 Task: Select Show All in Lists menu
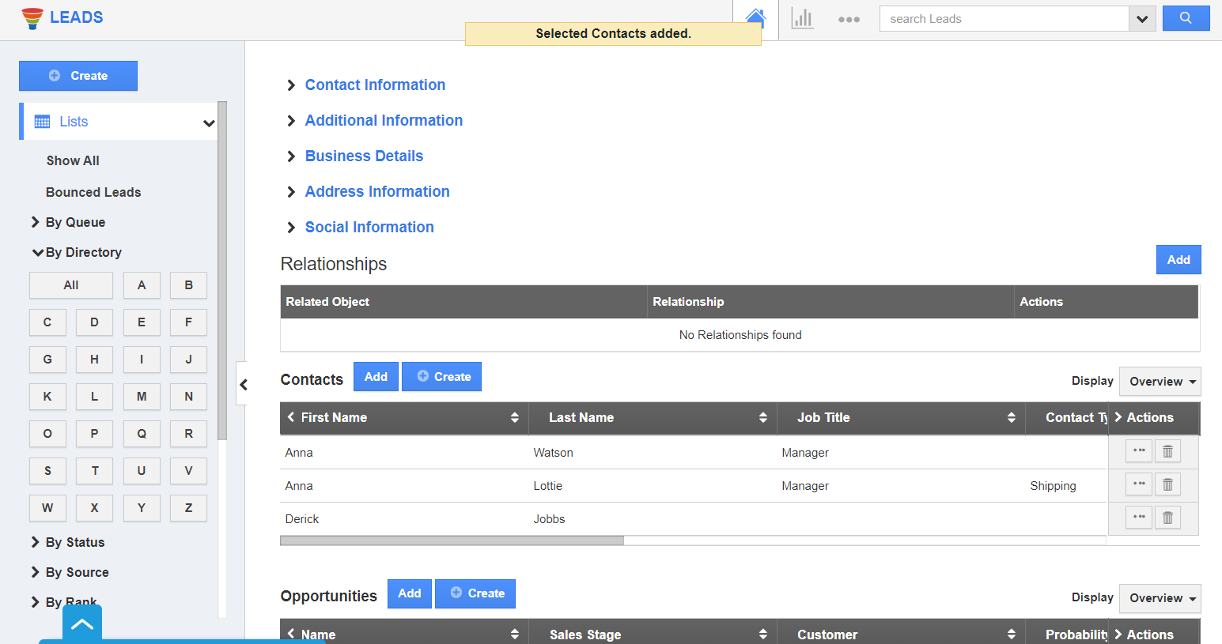click(73, 160)
